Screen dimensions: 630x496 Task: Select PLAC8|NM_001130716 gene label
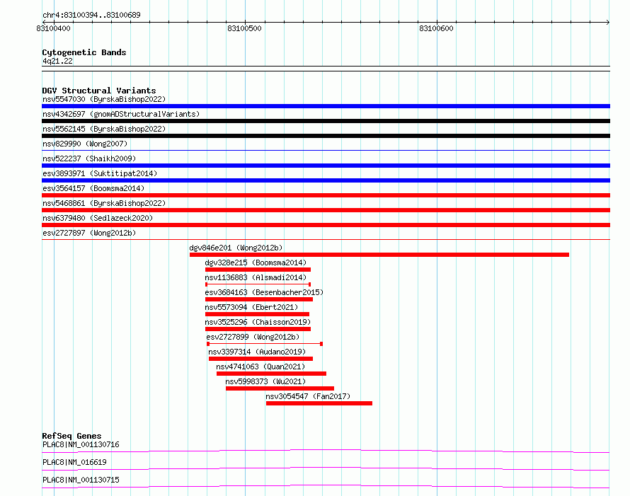point(81,444)
